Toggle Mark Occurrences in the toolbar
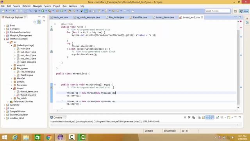 (86, 11)
